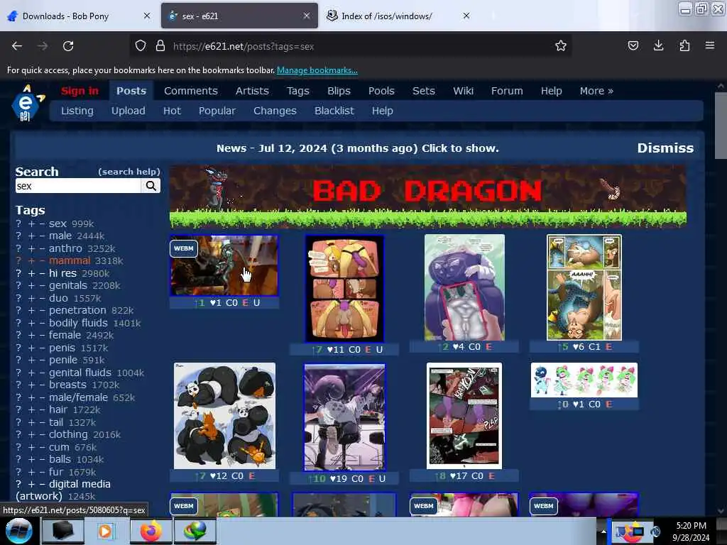Open the Pools menu item
Screen dimensions: 727x545
click(x=381, y=91)
